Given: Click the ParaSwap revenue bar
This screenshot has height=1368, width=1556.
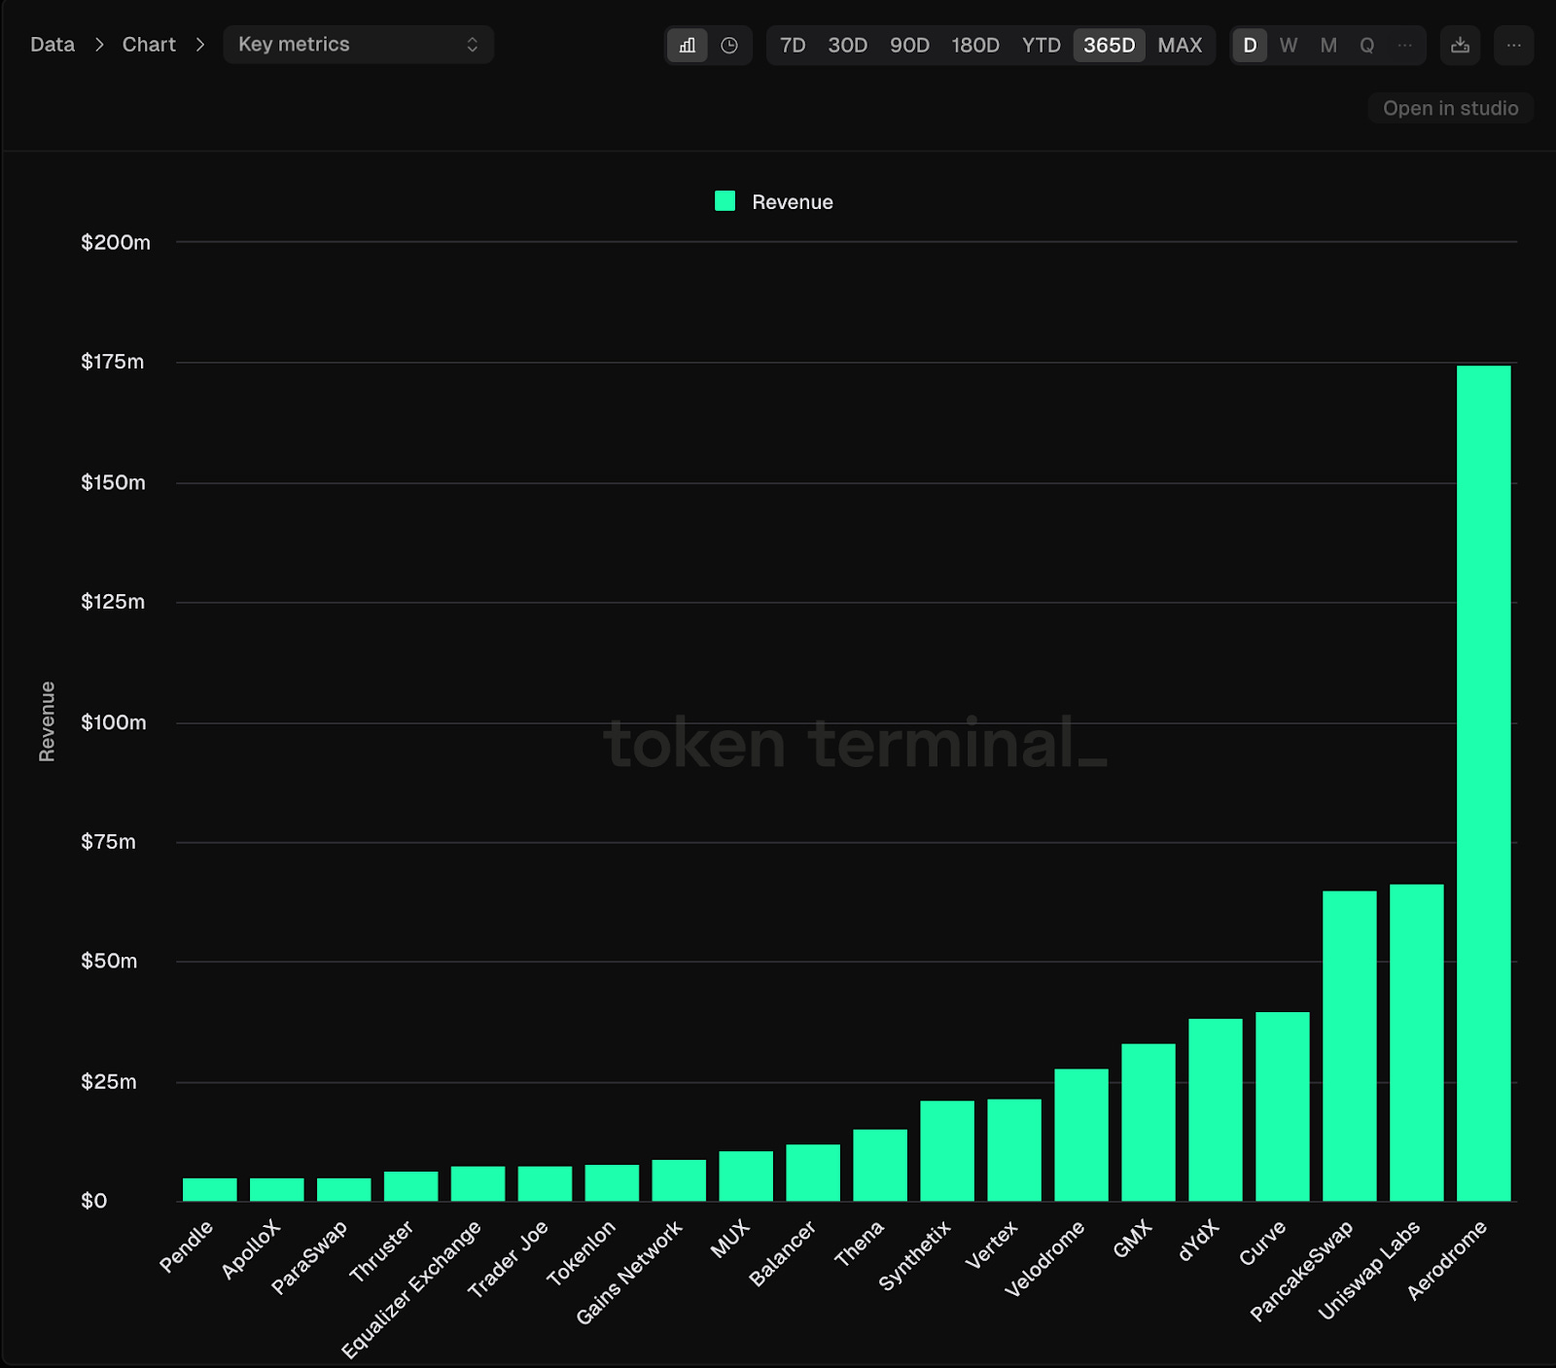Looking at the screenshot, I should click(x=343, y=1190).
